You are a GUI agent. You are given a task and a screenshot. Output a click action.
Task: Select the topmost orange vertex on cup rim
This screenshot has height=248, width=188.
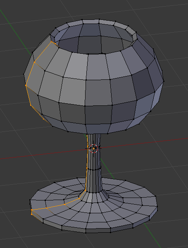[51, 42]
